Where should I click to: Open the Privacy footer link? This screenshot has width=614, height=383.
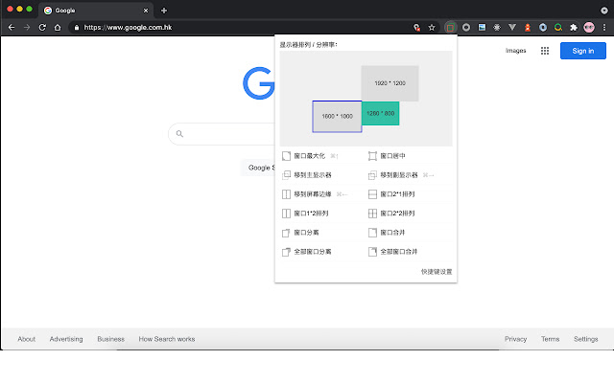[x=516, y=339]
